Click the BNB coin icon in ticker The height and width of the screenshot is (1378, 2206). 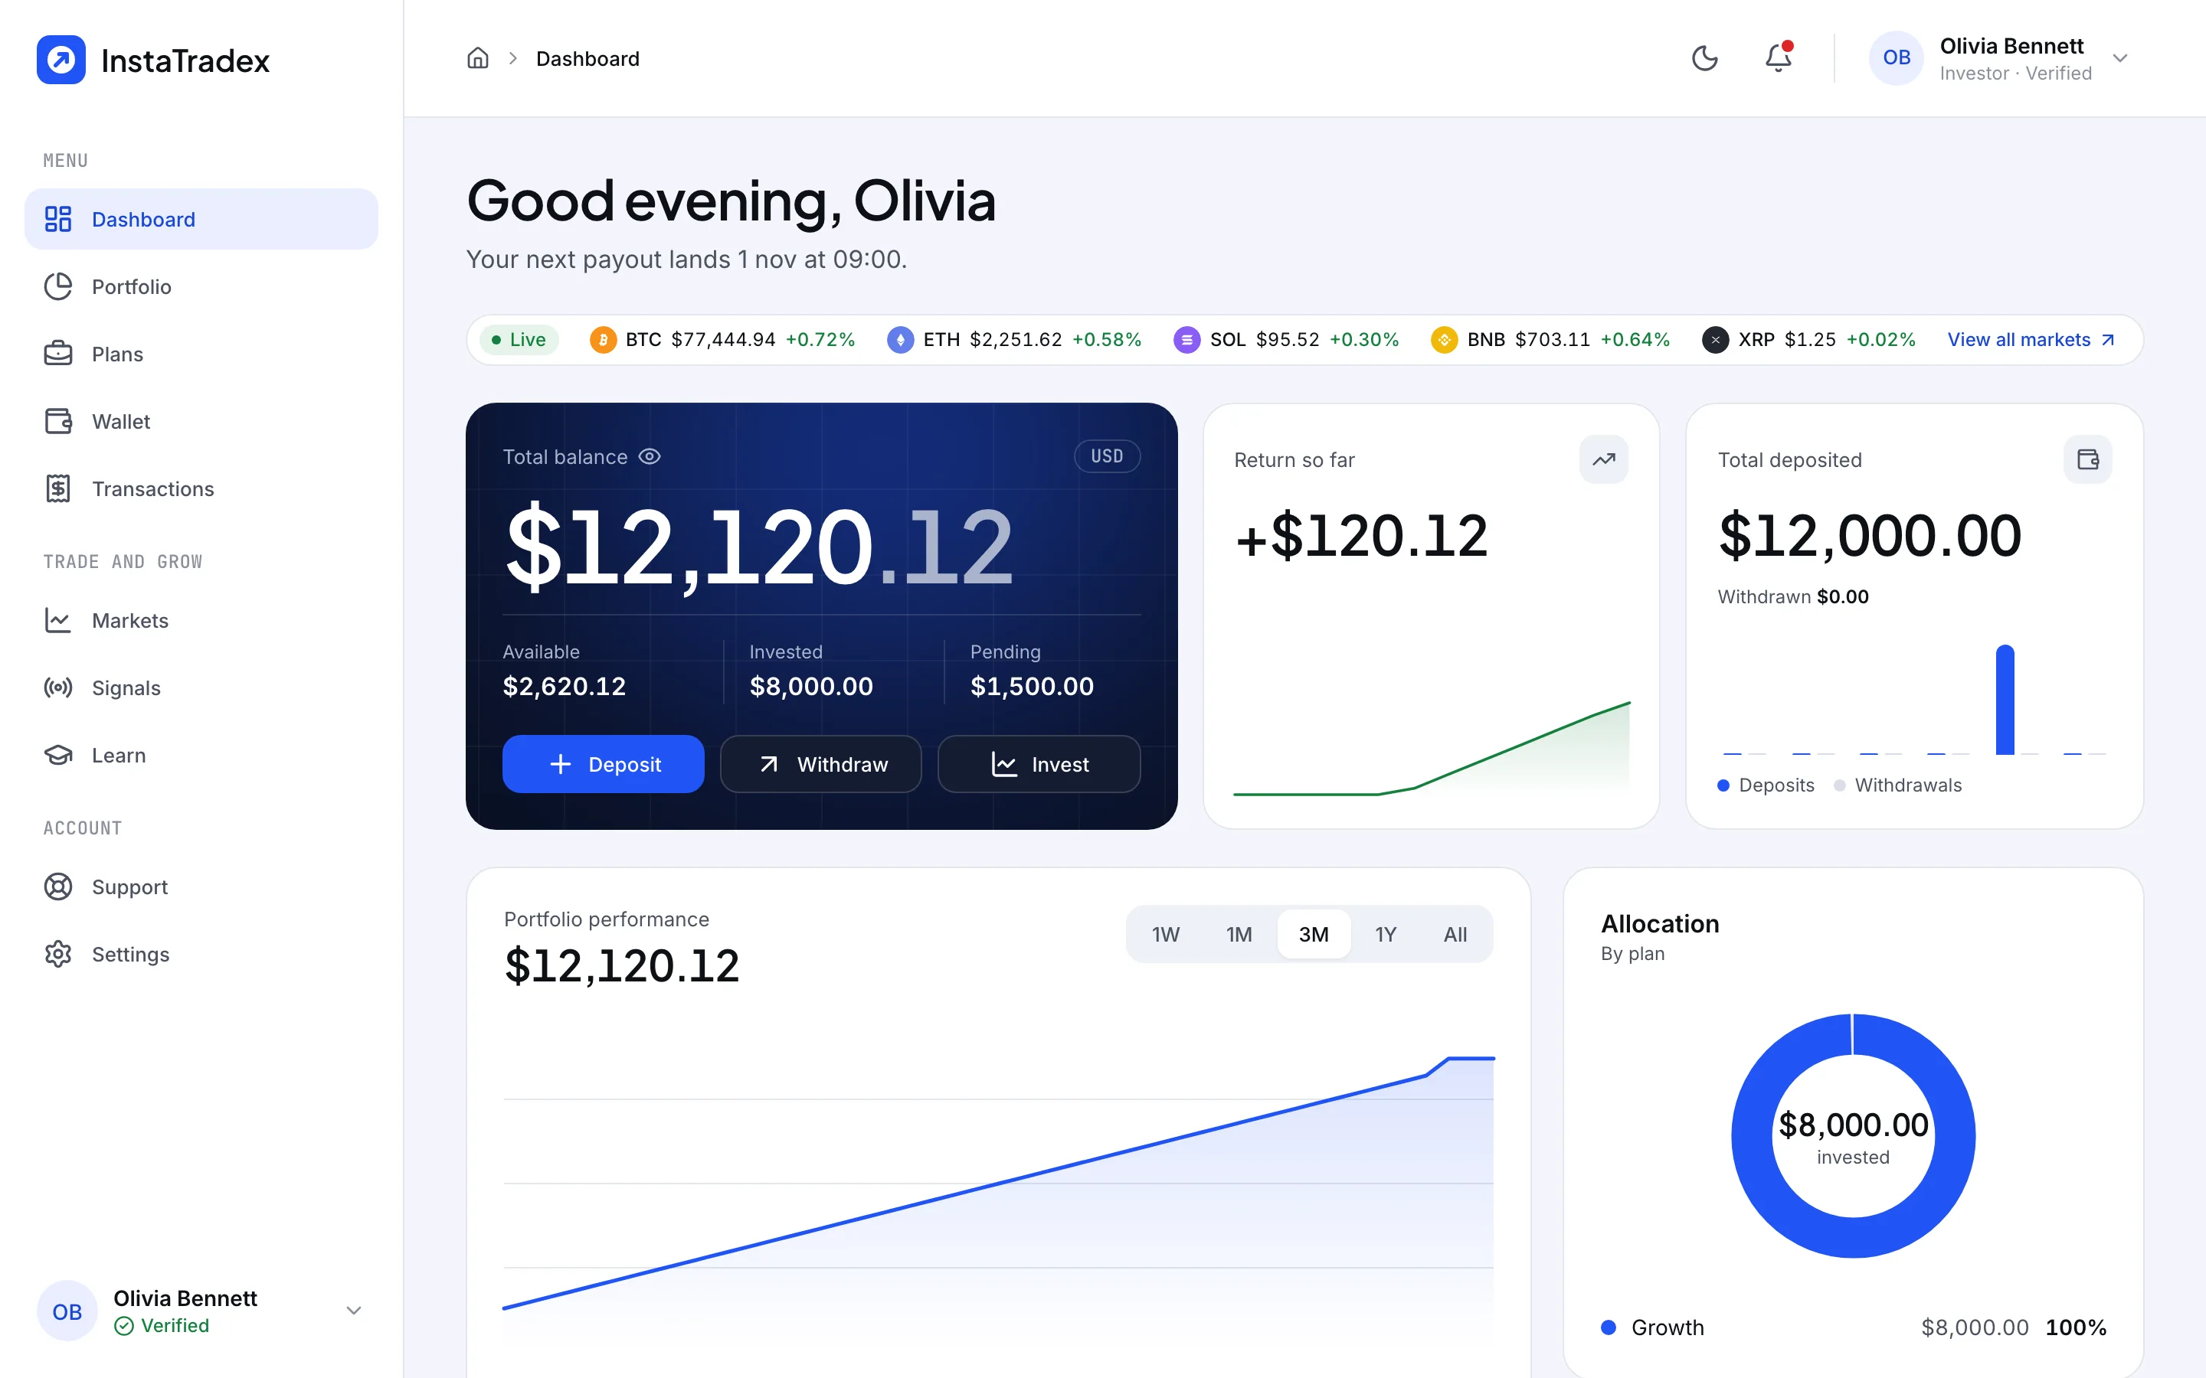[x=1444, y=340]
